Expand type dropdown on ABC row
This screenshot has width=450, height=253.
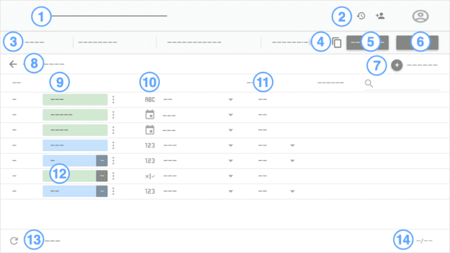231,100
